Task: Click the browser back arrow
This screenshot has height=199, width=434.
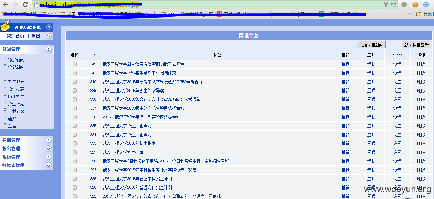Action: (x=5, y=4)
